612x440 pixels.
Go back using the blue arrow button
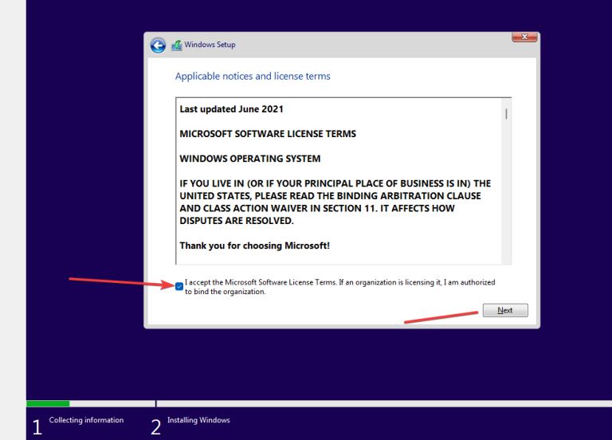pos(158,45)
